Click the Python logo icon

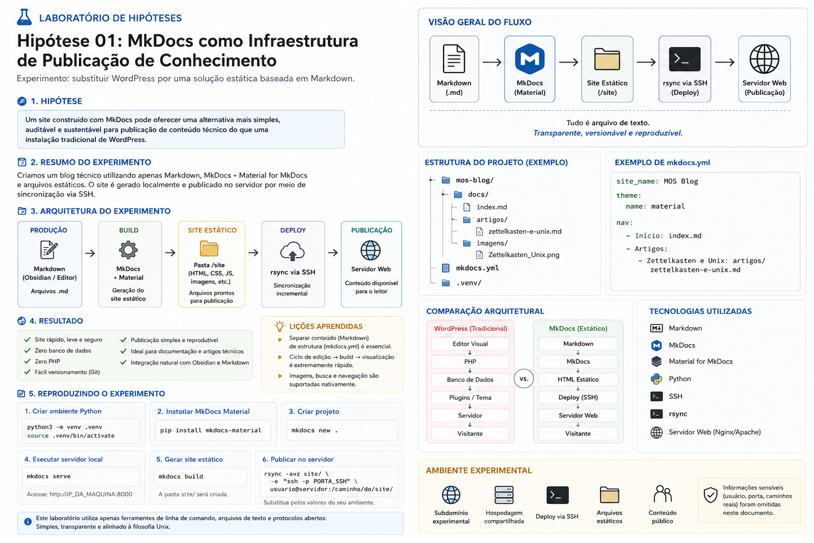[657, 379]
